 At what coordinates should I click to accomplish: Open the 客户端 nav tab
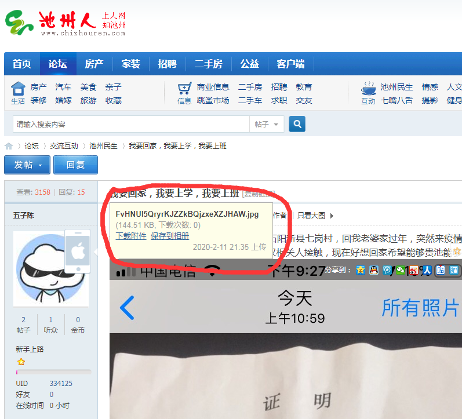click(x=290, y=64)
